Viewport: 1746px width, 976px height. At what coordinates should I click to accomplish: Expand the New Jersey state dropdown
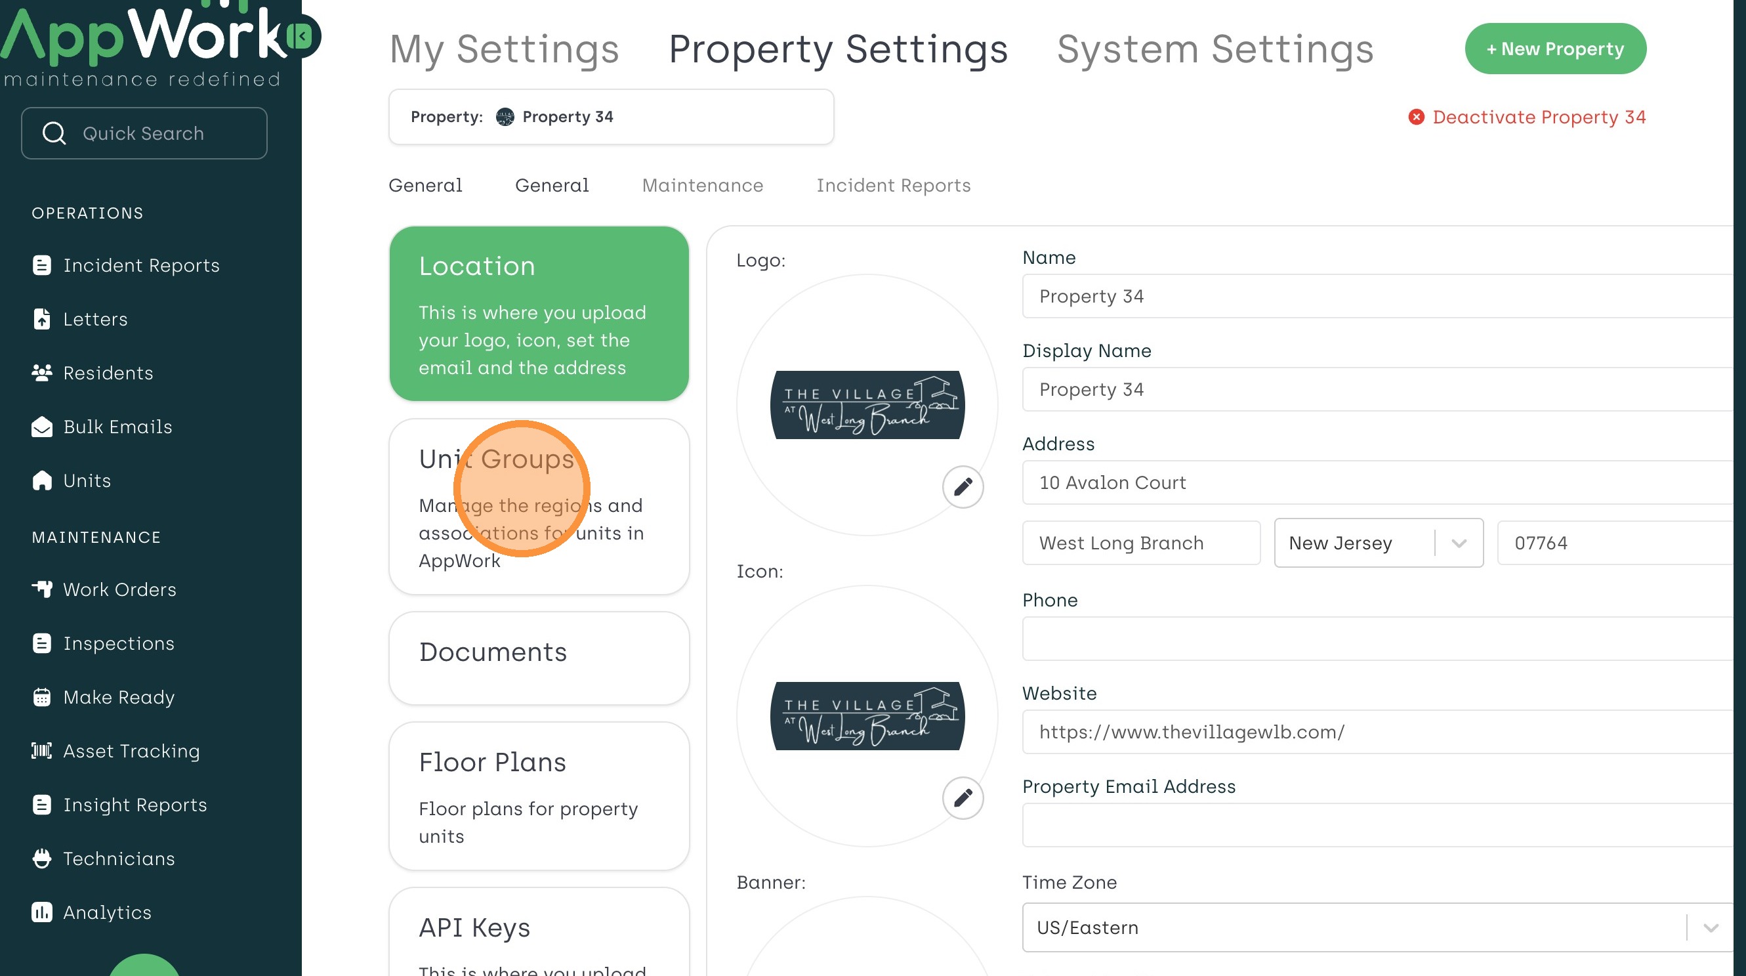(x=1459, y=543)
